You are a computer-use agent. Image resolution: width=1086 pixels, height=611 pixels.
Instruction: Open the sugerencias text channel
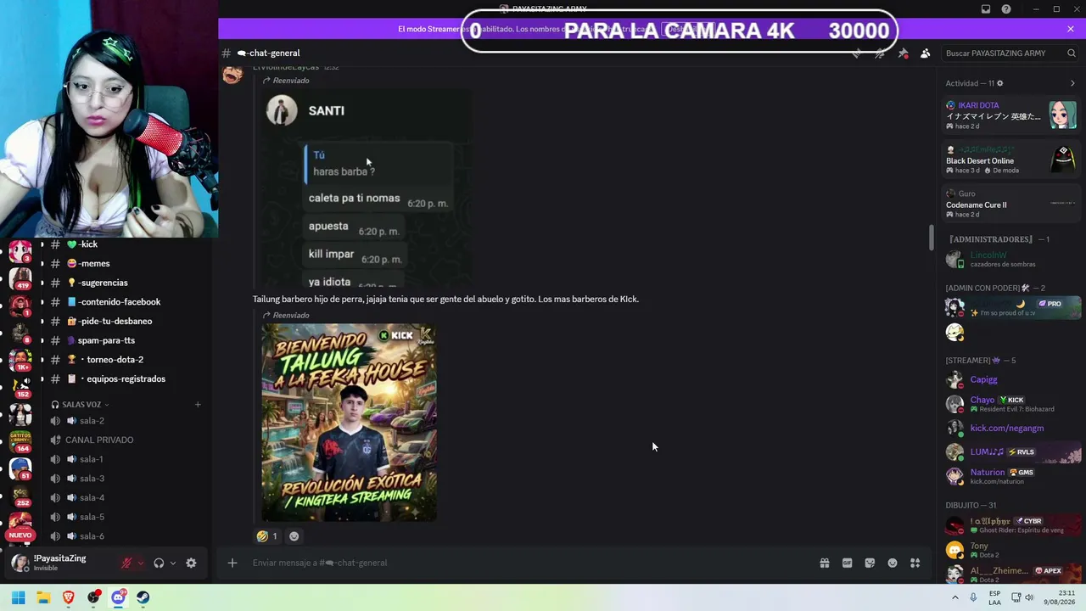[x=125, y=283]
